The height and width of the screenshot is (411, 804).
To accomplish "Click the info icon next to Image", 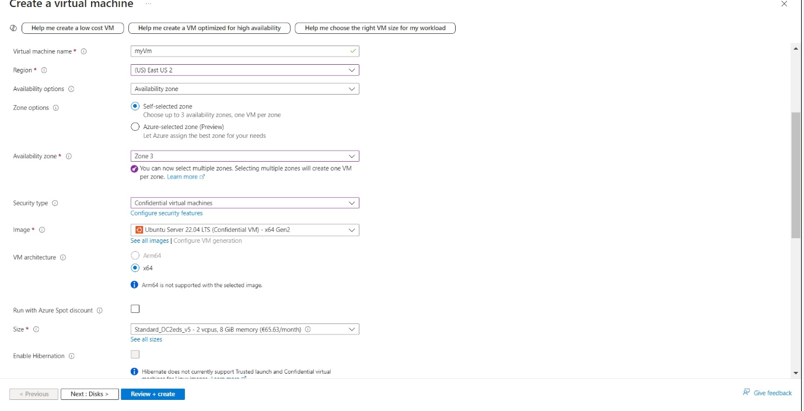I will 41,230.
